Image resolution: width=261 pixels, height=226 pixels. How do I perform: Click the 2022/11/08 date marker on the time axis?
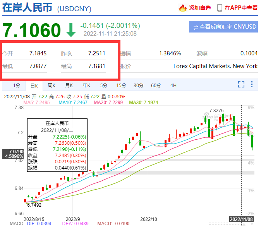coord(242,219)
